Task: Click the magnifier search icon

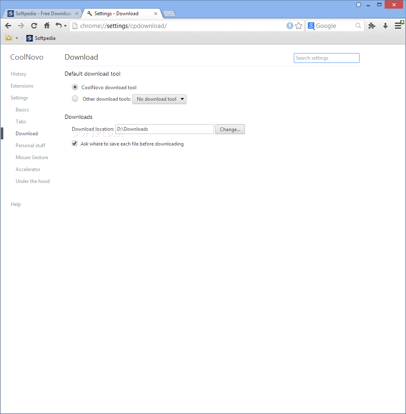Action: click(x=358, y=25)
